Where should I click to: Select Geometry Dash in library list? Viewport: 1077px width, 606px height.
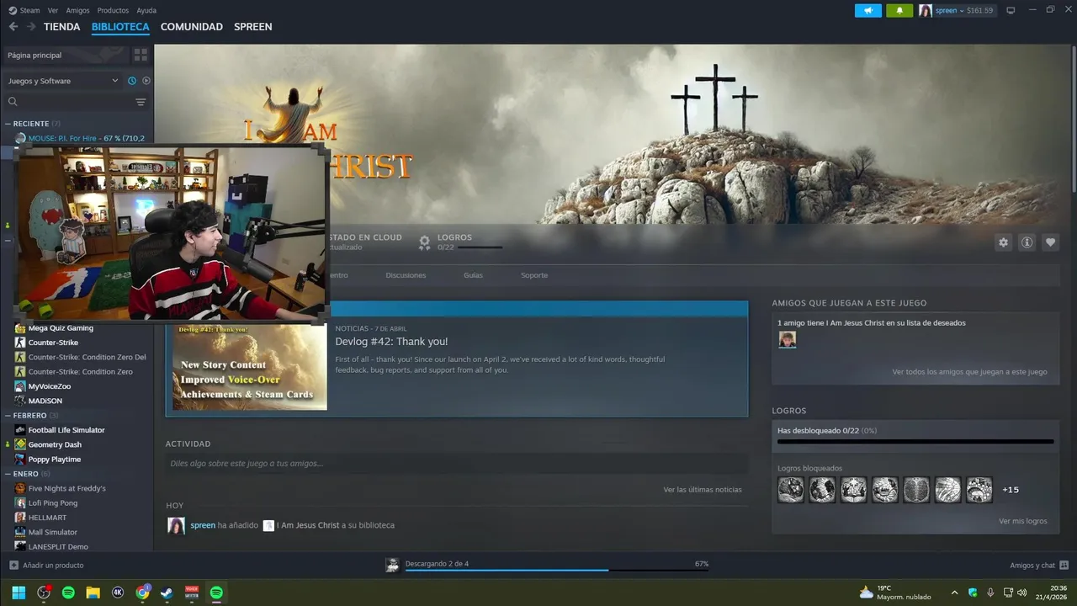[55, 444]
